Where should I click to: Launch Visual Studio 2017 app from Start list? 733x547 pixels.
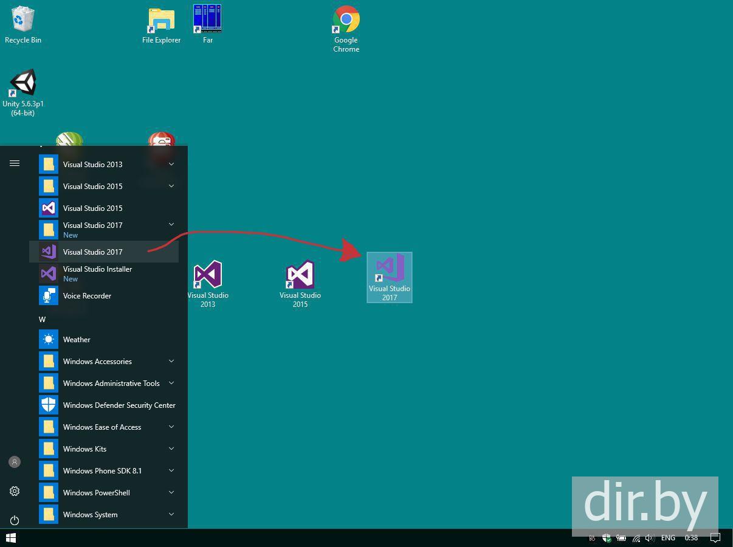104,252
